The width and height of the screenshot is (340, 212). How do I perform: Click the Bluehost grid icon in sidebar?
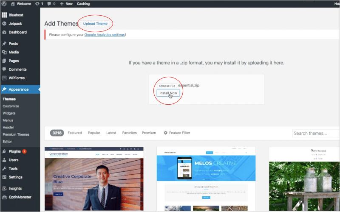click(4, 15)
